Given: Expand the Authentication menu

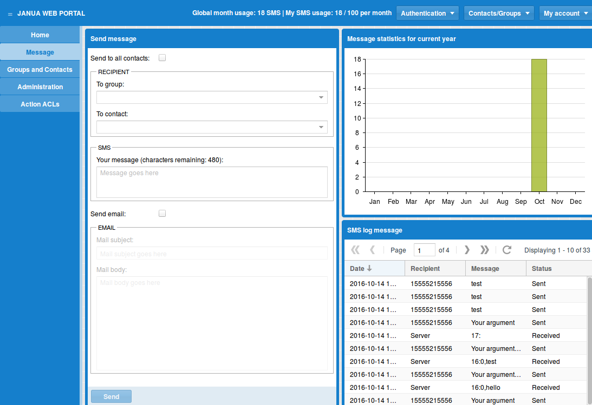Looking at the screenshot, I should coord(427,13).
